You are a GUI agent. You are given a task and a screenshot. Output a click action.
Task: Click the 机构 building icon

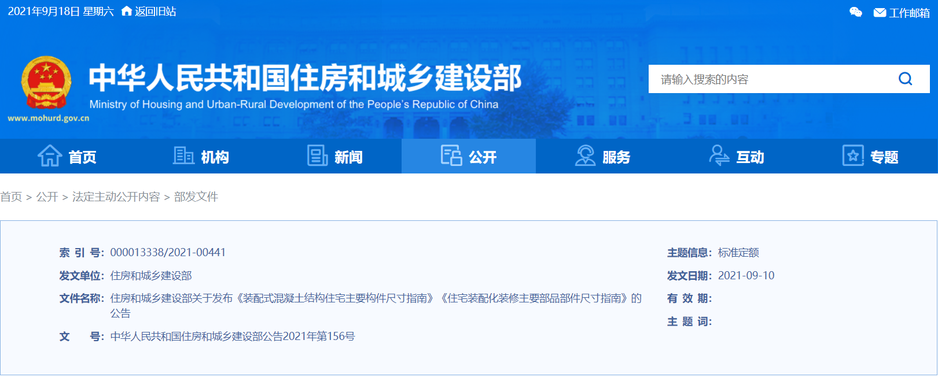[x=183, y=156]
